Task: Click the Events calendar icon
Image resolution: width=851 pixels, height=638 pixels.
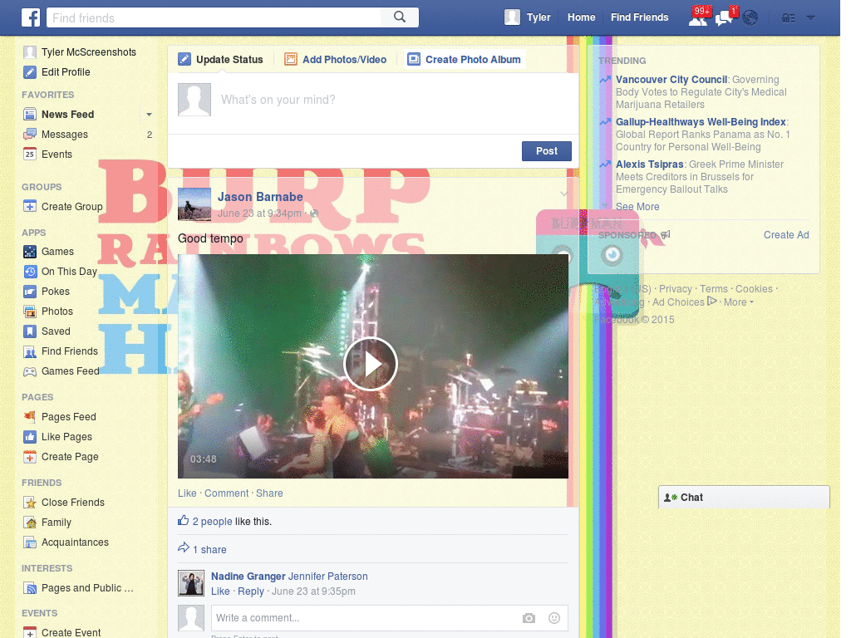Action: pos(30,154)
